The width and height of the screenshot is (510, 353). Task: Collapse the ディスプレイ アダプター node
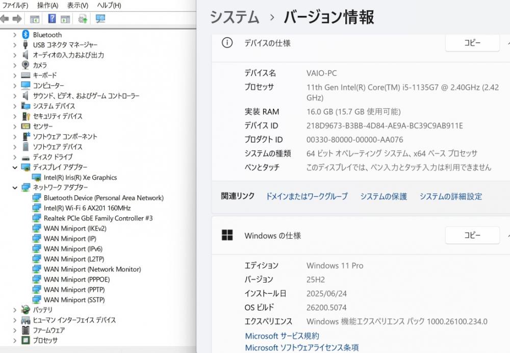(15, 167)
